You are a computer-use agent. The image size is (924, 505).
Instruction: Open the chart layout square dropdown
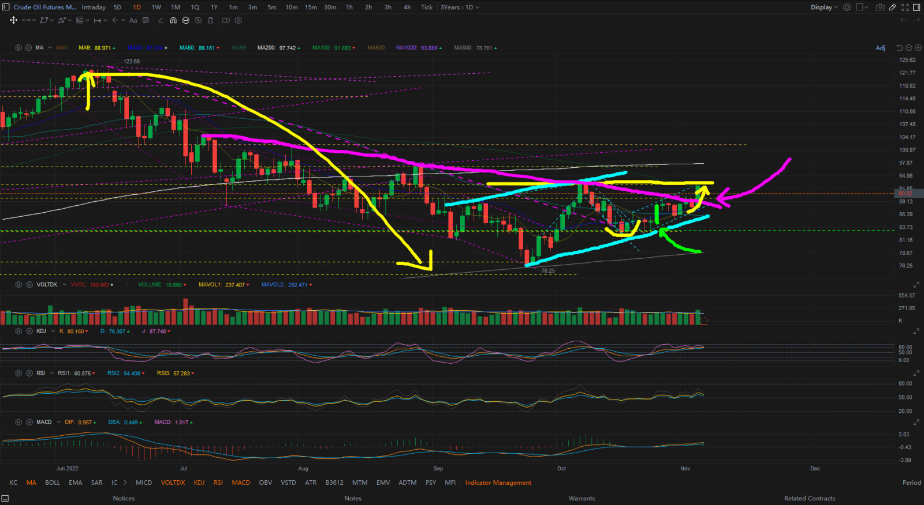tap(862, 7)
